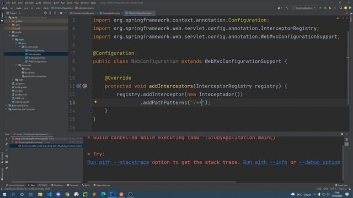Click 'Run with --info' link

(265, 162)
